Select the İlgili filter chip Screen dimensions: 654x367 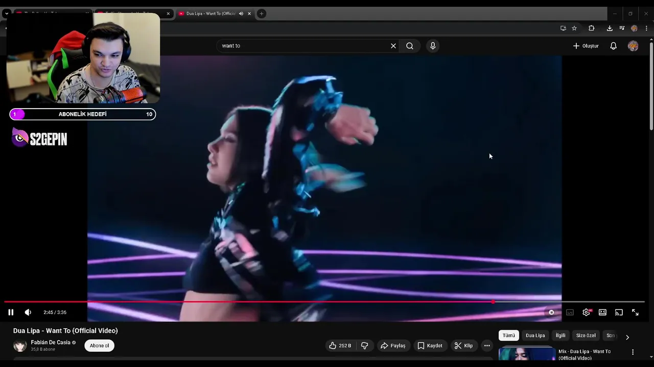tap(560, 335)
